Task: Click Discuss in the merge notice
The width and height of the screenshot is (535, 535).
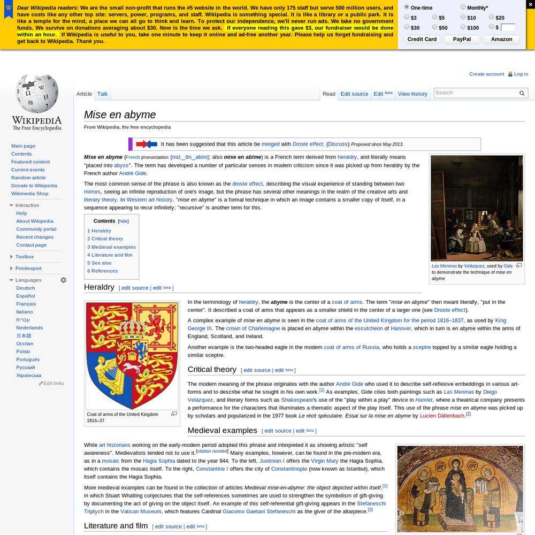Action: click(x=338, y=144)
